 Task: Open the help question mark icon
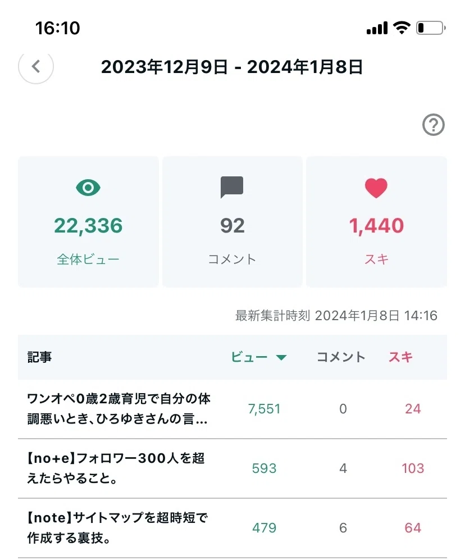pos(433,125)
